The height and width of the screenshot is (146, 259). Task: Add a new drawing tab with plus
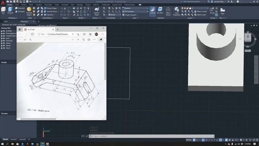pos(38,21)
